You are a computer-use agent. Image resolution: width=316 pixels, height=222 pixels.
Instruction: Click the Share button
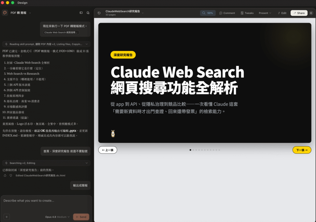coord(299,13)
